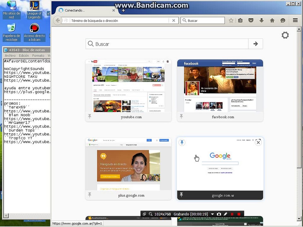303x227 pixels.
Task: Click scrollbar down arrow in Firefox
Action: click(x=299, y=218)
